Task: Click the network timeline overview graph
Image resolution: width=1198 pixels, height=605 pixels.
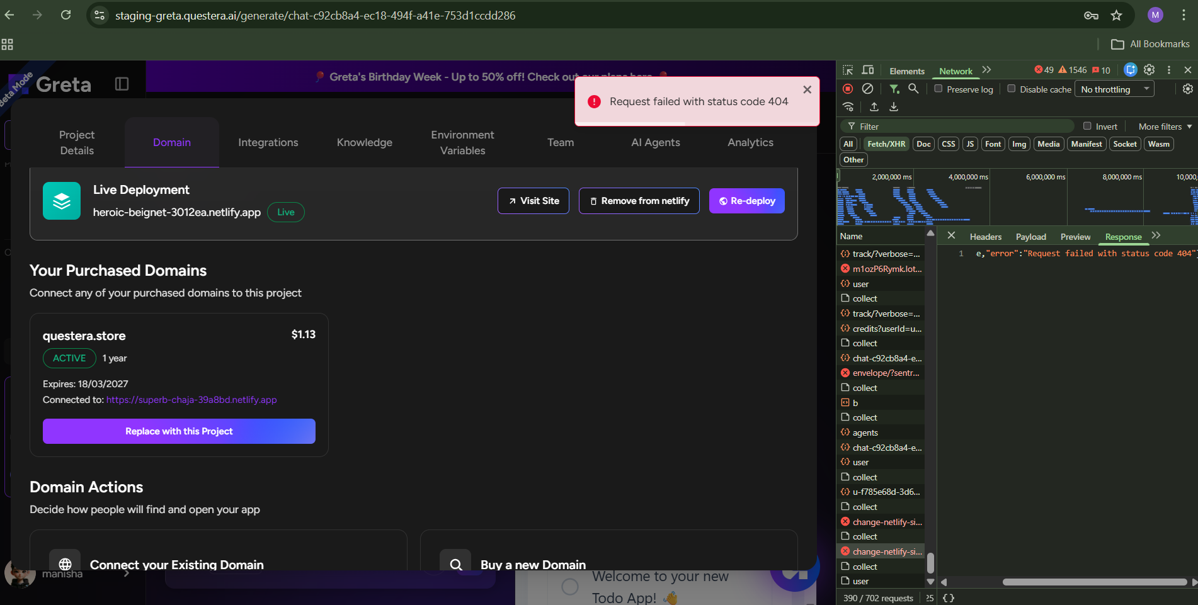Action: 1017,197
